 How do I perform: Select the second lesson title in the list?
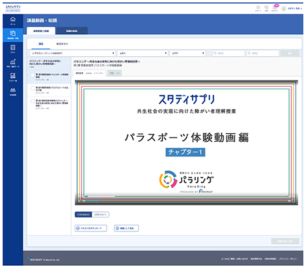[52, 89]
